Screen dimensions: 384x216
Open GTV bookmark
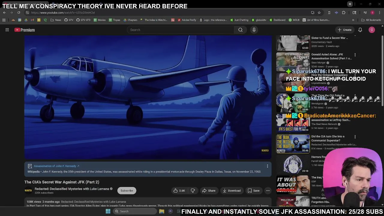(x=69, y=20)
